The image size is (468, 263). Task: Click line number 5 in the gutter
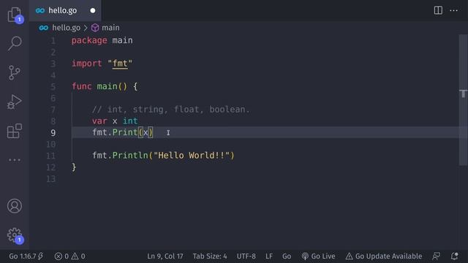click(x=53, y=87)
